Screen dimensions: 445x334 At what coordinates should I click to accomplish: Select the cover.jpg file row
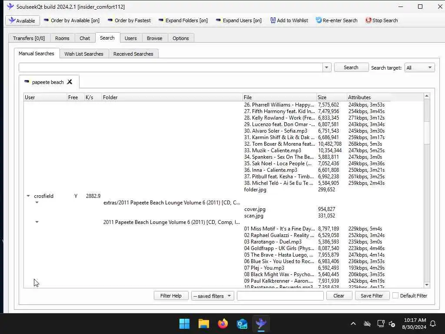click(255, 209)
